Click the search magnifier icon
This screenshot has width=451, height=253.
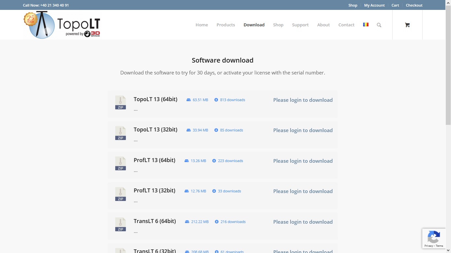[x=379, y=25]
